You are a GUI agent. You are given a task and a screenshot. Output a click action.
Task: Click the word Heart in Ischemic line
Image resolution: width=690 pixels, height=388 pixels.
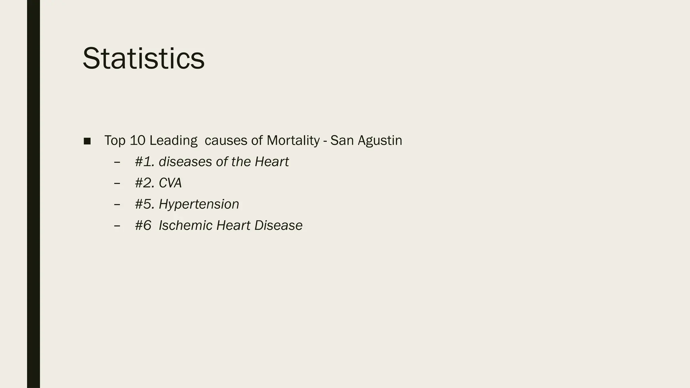(233, 225)
